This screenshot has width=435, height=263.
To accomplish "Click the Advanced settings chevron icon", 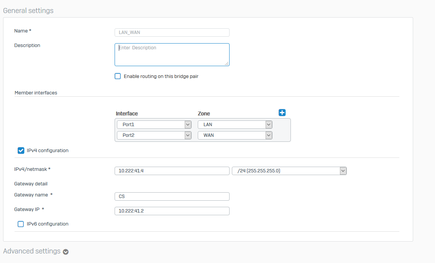I will click(66, 252).
